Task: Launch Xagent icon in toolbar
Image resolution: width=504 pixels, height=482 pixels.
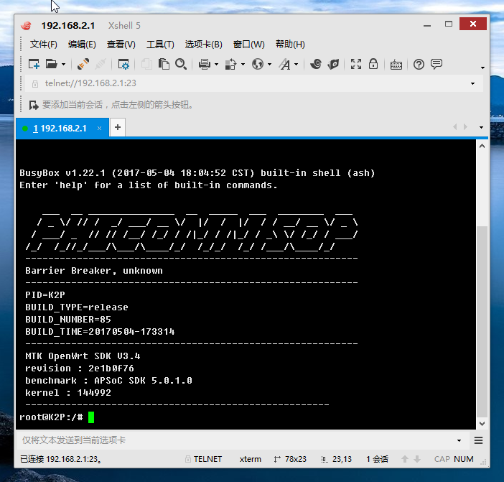Action: coord(333,65)
